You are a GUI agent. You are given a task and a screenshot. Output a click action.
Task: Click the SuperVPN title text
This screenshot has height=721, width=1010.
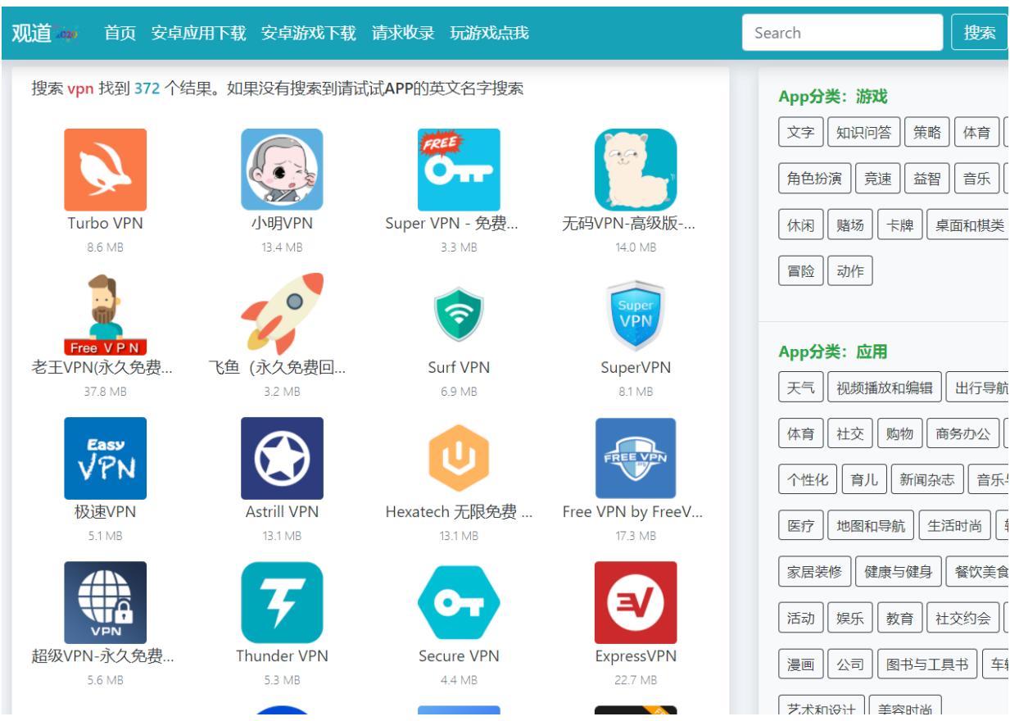click(x=636, y=368)
